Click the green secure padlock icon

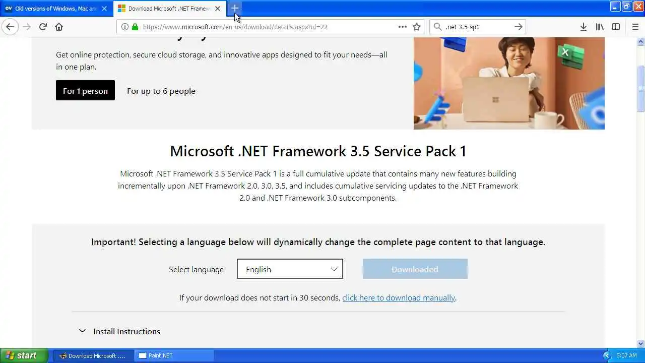point(135,27)
